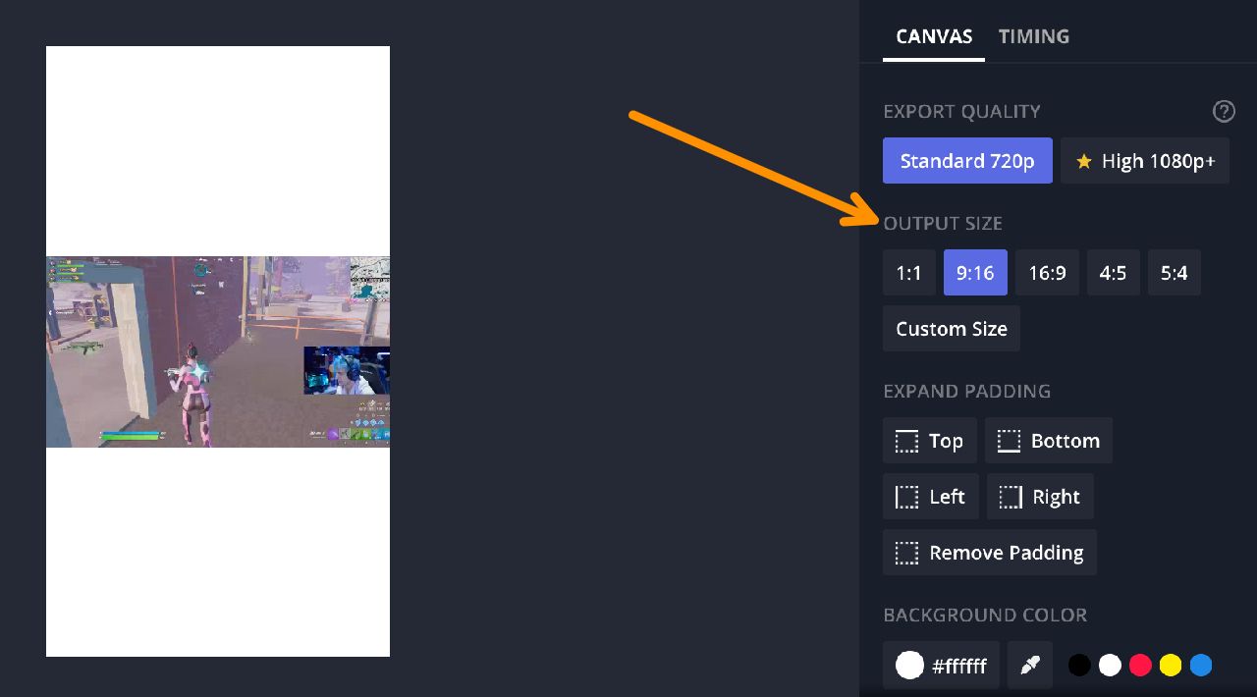Select the 9:16 output size
Viewport: 1257px width, 697px height.
coord(975,273)
